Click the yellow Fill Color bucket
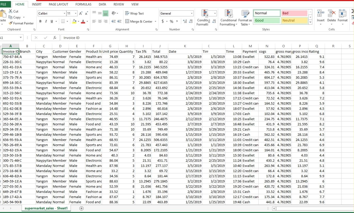 (74, 21)
